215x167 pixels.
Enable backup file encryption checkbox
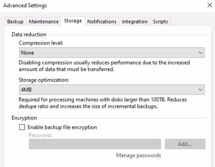pos(22,127)
